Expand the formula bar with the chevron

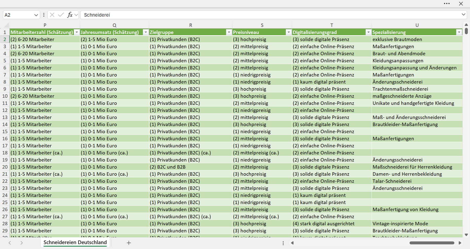pyautogui.click(x=463, y=15)
